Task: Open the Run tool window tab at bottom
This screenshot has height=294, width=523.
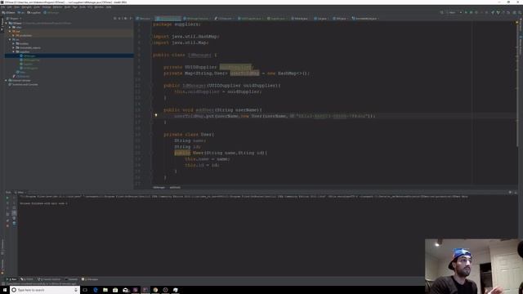Action: click(11, 279)
